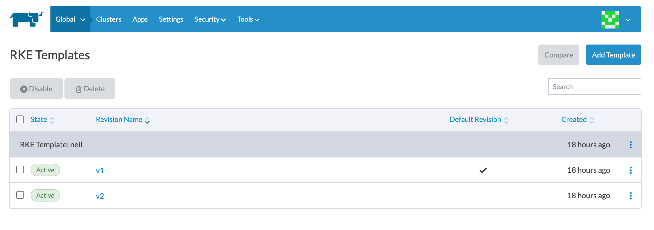Click the Compare button
This screenshot has height=230, width=654.
pos(559,55)
